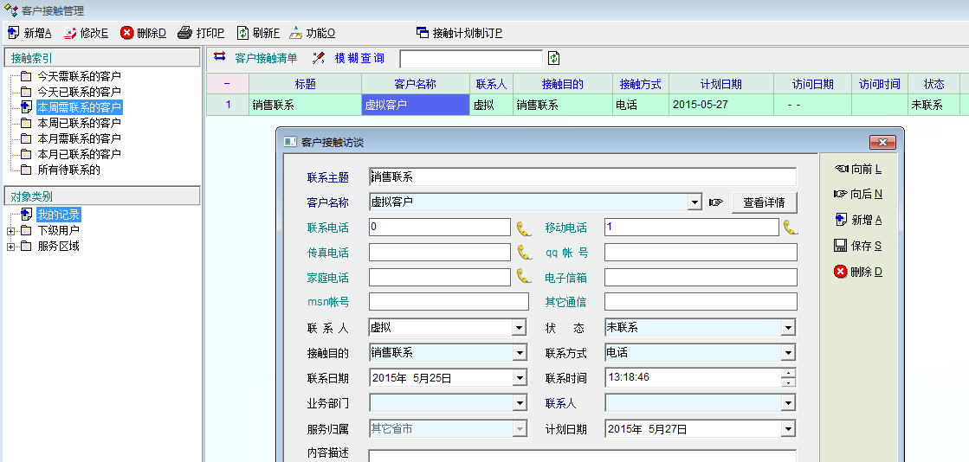Click the 联系主题 text field
This screenshot has width=969, height=462.
(582, 177)
